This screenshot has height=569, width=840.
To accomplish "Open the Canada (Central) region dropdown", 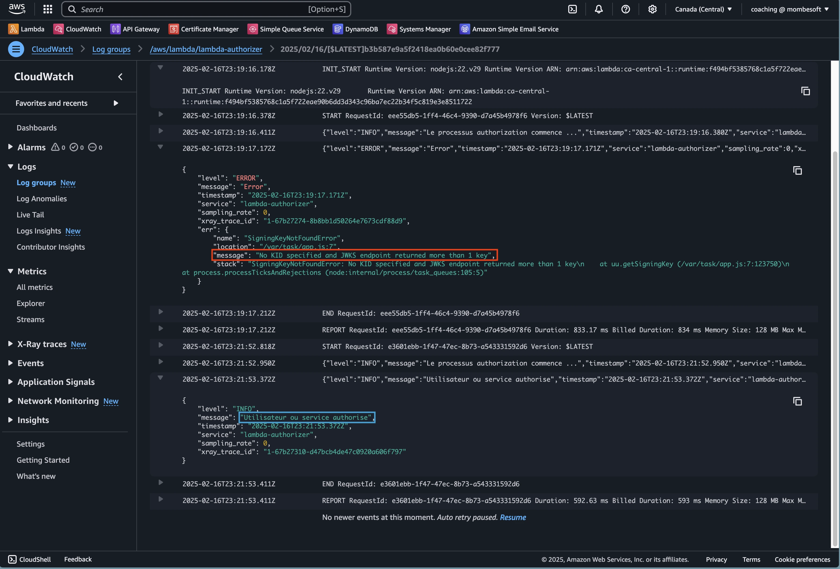I will [x=703, y=9].
